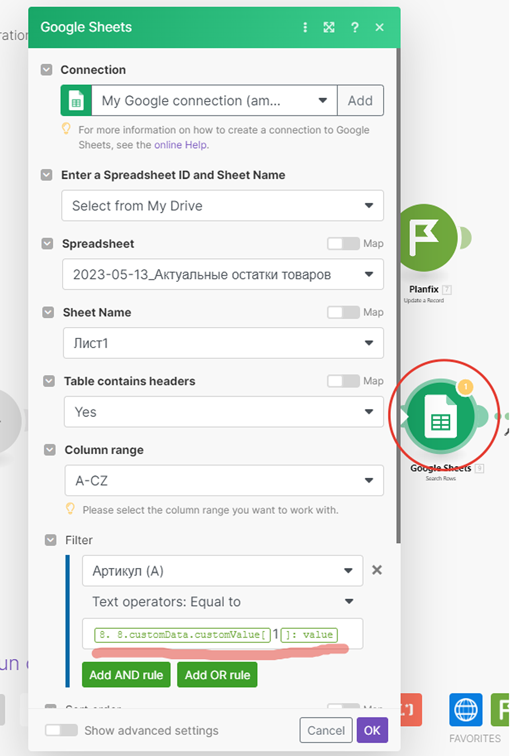Click the warning badge on Google Sheets module
Screen dimensions: 513x756
pos(465,387)
